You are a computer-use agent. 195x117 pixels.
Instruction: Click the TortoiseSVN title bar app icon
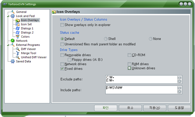[5, 4]
